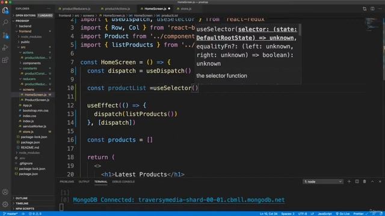Collapse the reducers folder
This screenshot has width=385, height=216.
(x=29, y=79)
